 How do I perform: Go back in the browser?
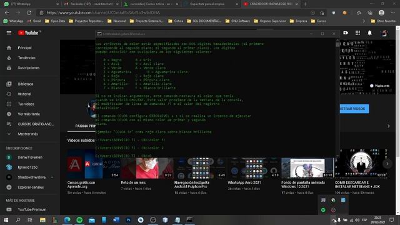click(7, 12)
